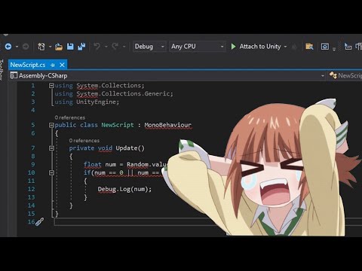The width and height of the screenshot is (362, 271).
Task: Click on System.Collections.Generic text
Action: coord(123,93)
